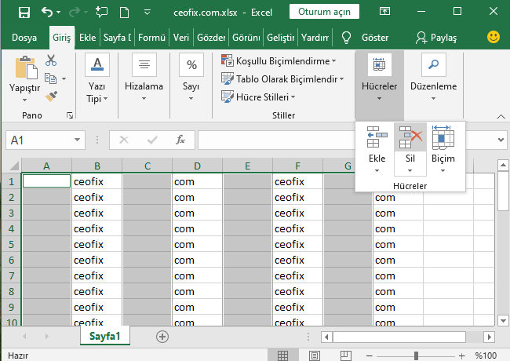Open the Sayı number format group
The width and height of the screenshot is (510, 361).
coord(191,78)
